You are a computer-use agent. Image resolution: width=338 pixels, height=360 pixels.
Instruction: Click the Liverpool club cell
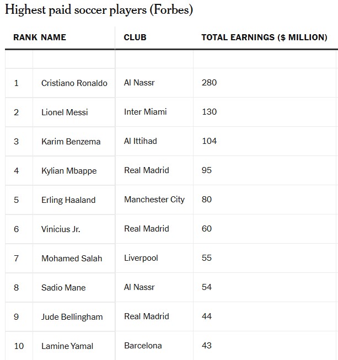(141, 258)
